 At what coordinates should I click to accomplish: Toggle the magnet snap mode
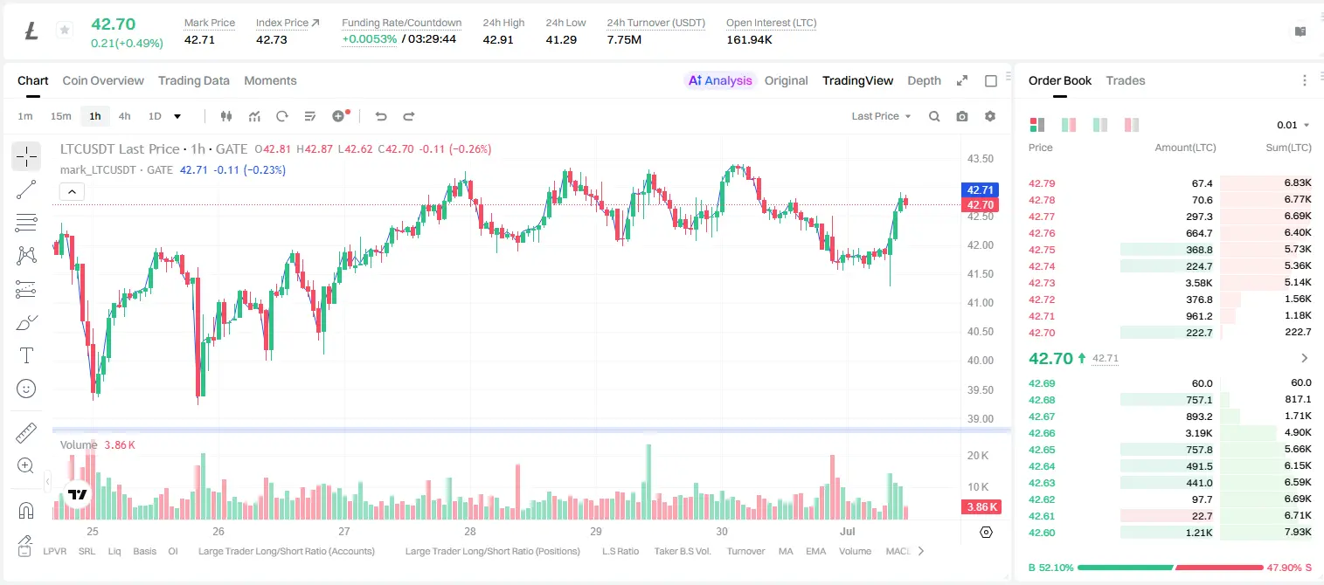click(26, 511)
